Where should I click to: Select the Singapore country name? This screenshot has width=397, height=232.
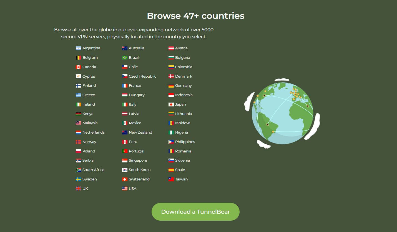pyautogui.click(x=138, y=160)
